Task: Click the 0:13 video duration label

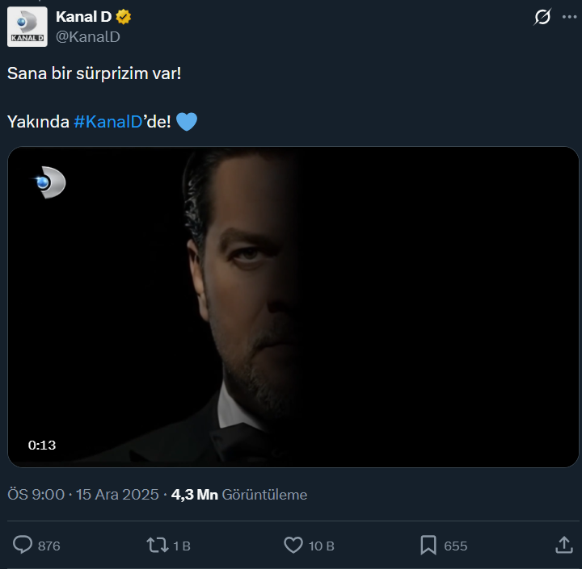Action: click(42, 445)
